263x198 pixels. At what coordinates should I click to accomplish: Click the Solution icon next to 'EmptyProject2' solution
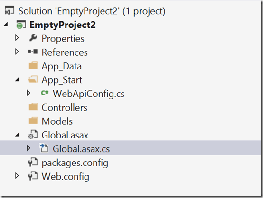pos(9,10)
